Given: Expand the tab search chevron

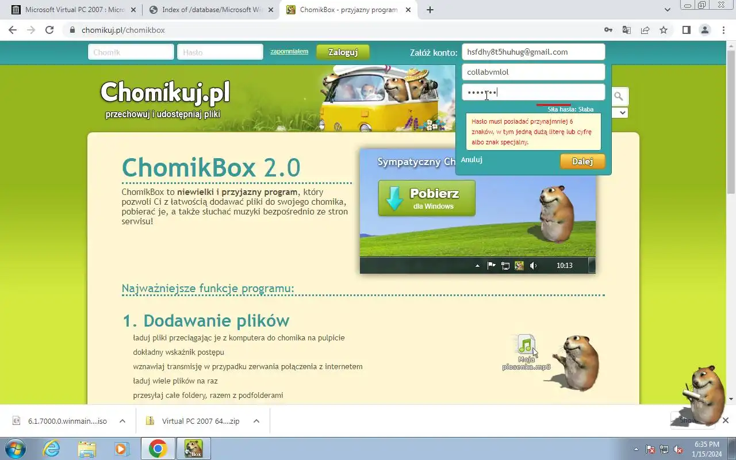Looking at the screenshot, I should click(668, 10).
